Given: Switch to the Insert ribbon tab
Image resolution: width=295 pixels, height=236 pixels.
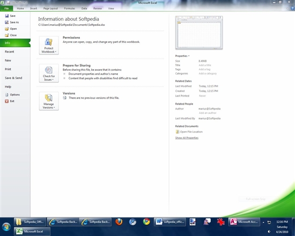Looking at the screenshot, I should coord(33,9).
